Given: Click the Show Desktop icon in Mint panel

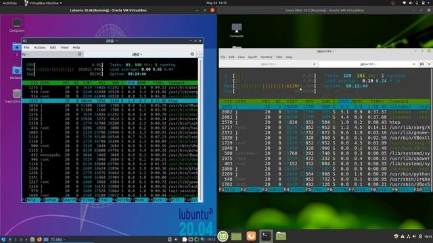Looking at the screenshot, I should pos(236,236).
